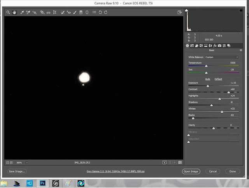Click the Tint slider handle

pos(206,72)
